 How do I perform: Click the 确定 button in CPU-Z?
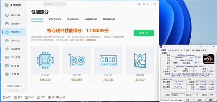coord(211,100)
